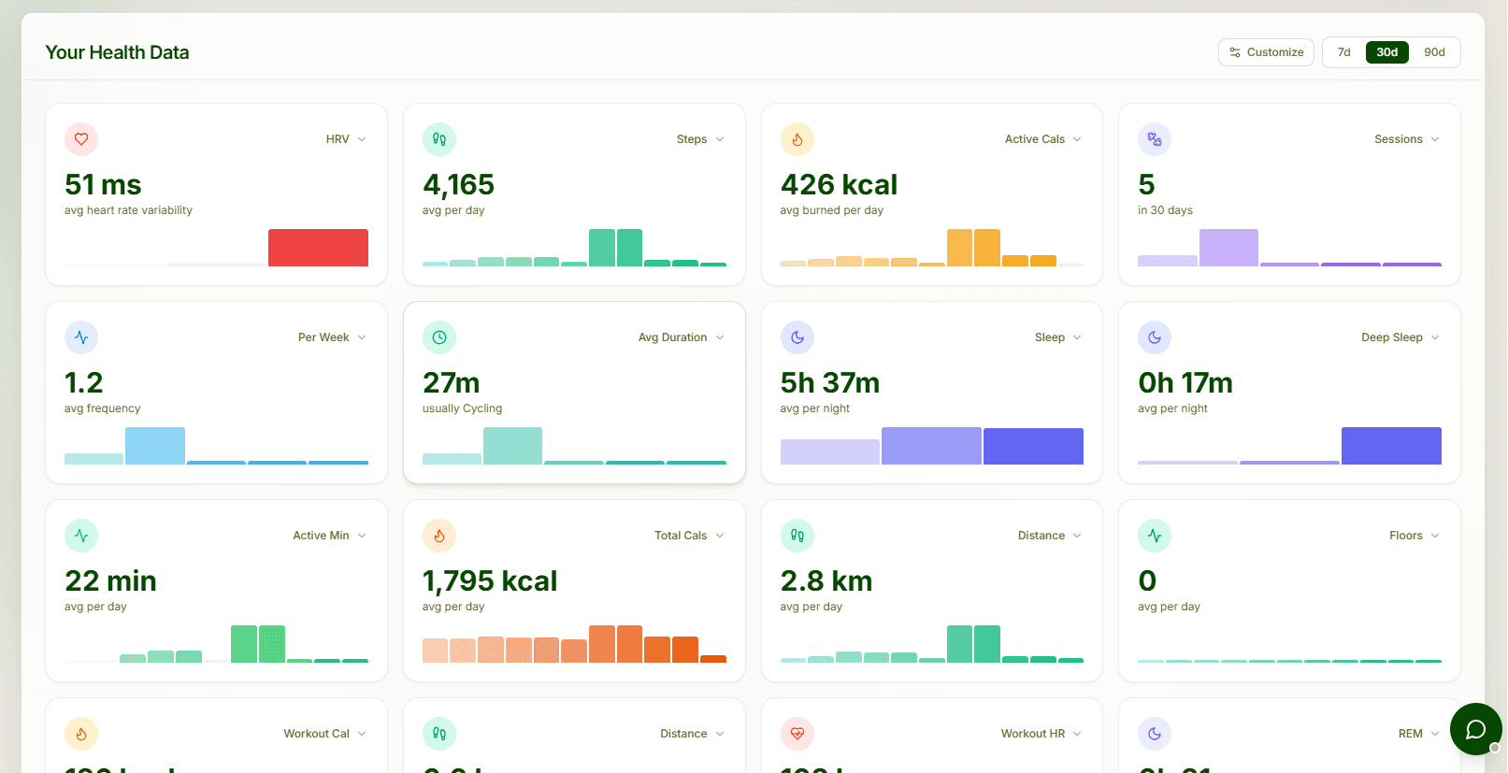Click the footsteps icon on Steps card
This screenshot has height=773, width=1508.
coord(439,139)
